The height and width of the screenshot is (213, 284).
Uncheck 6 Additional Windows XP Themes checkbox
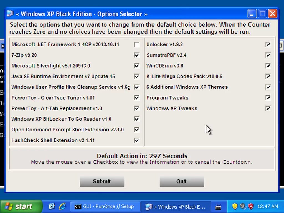[268, 87]
